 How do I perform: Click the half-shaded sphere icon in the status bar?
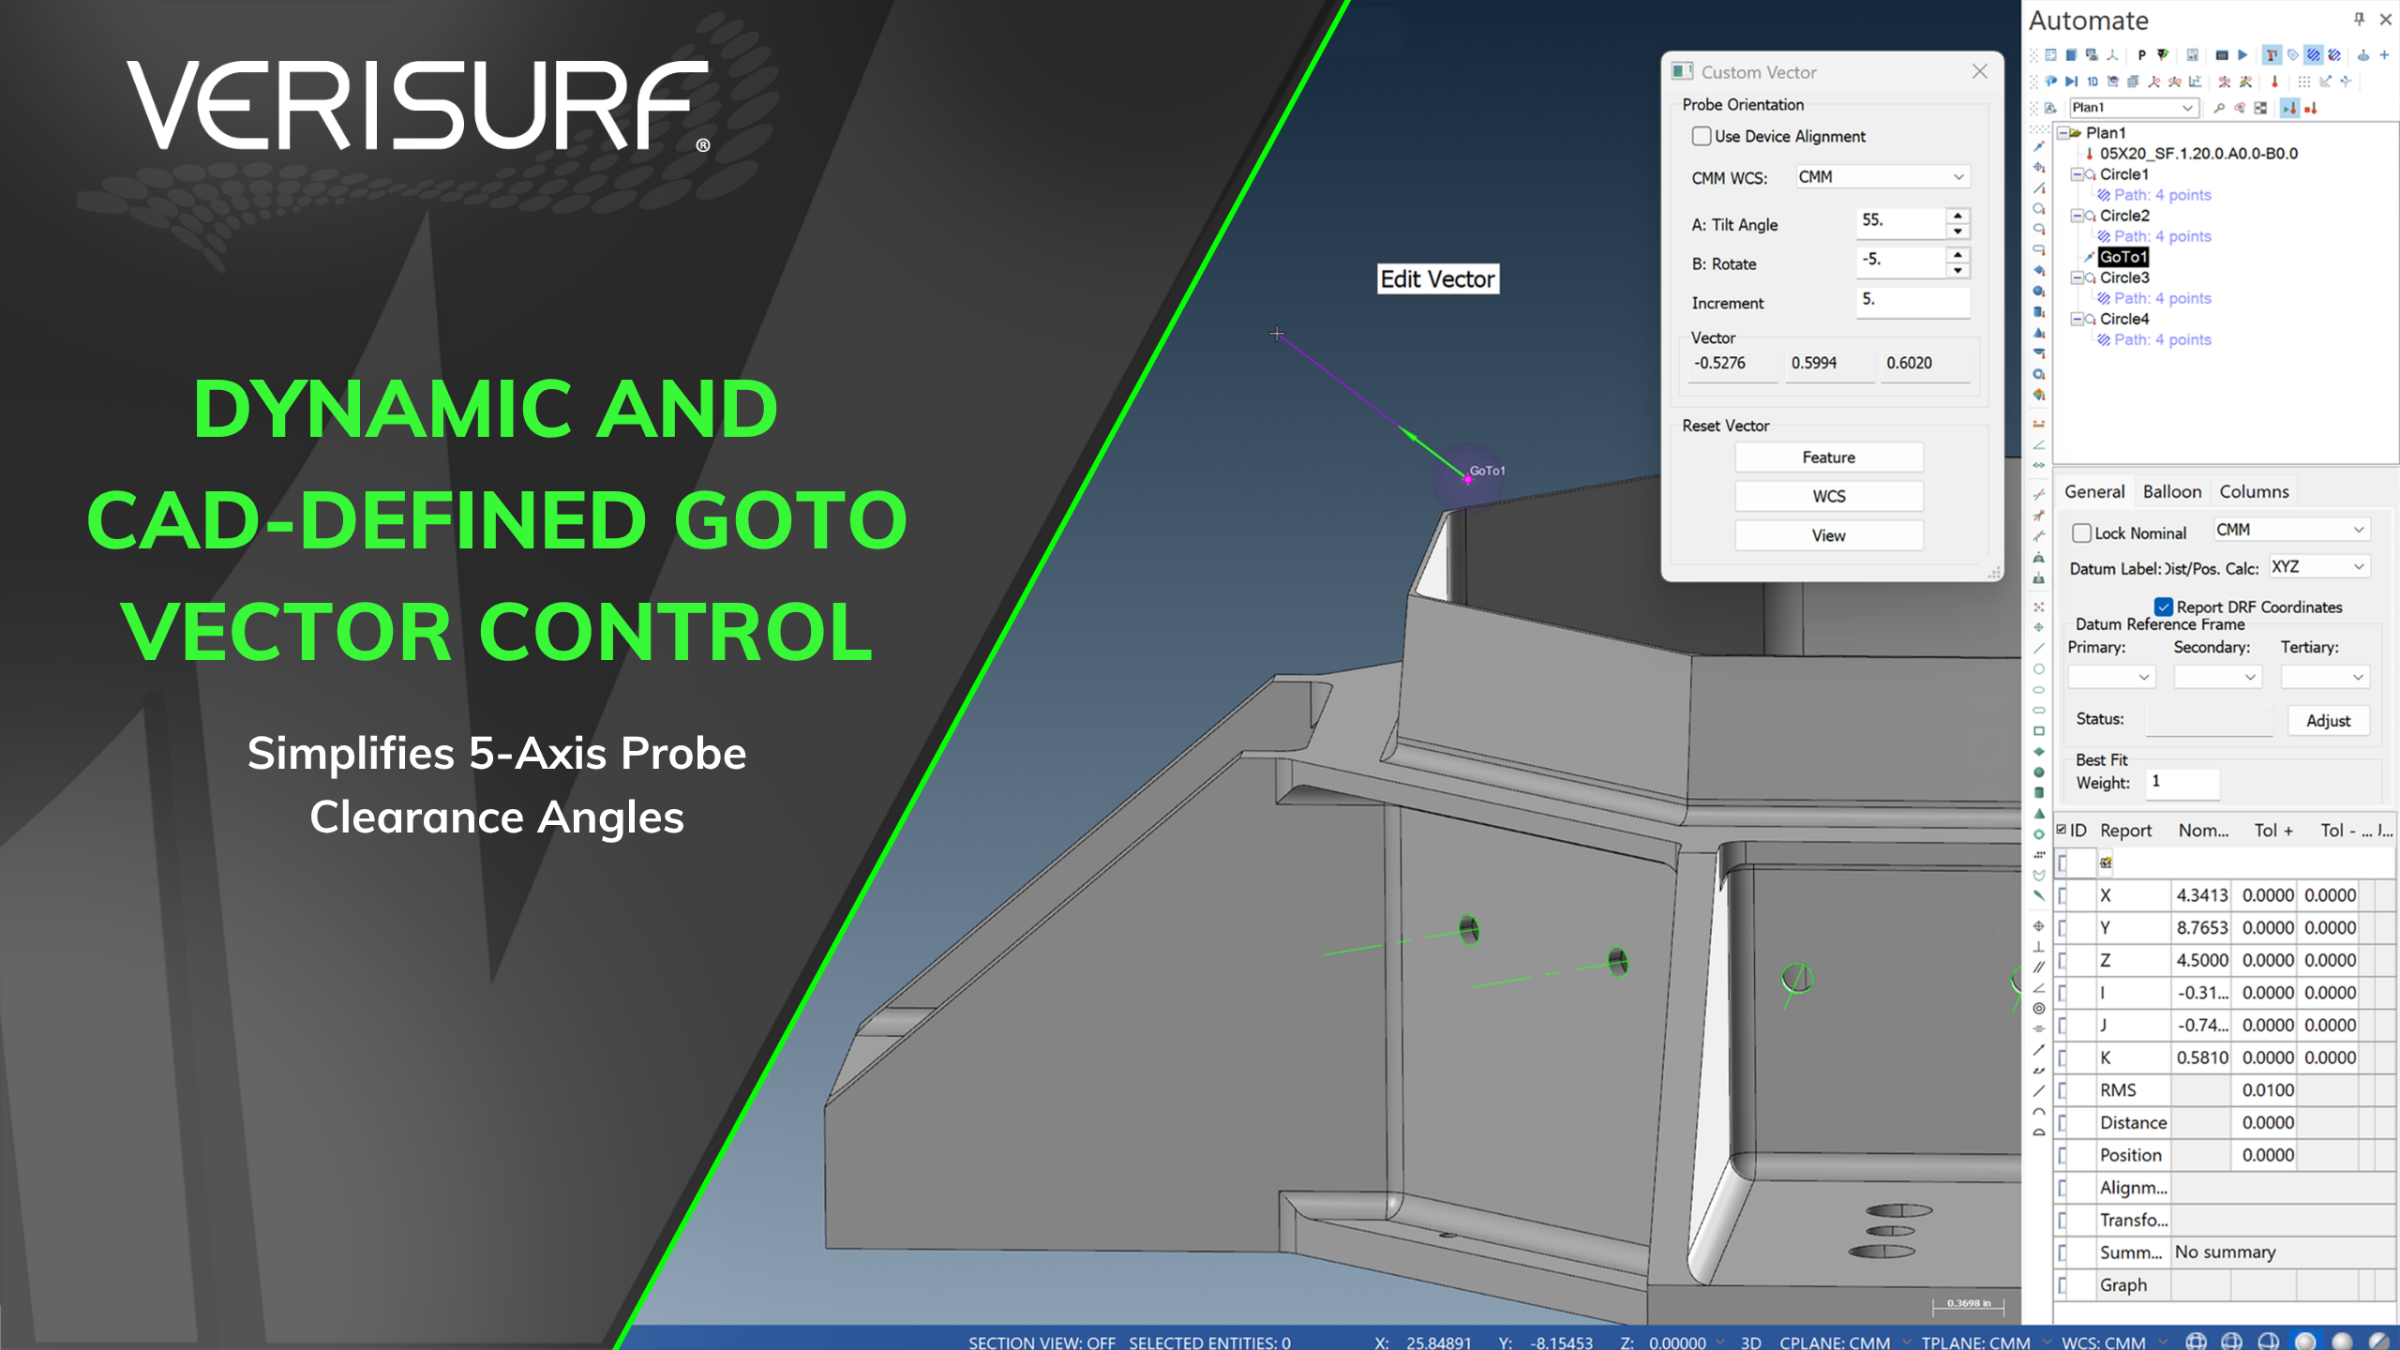coord(2378,1342)
